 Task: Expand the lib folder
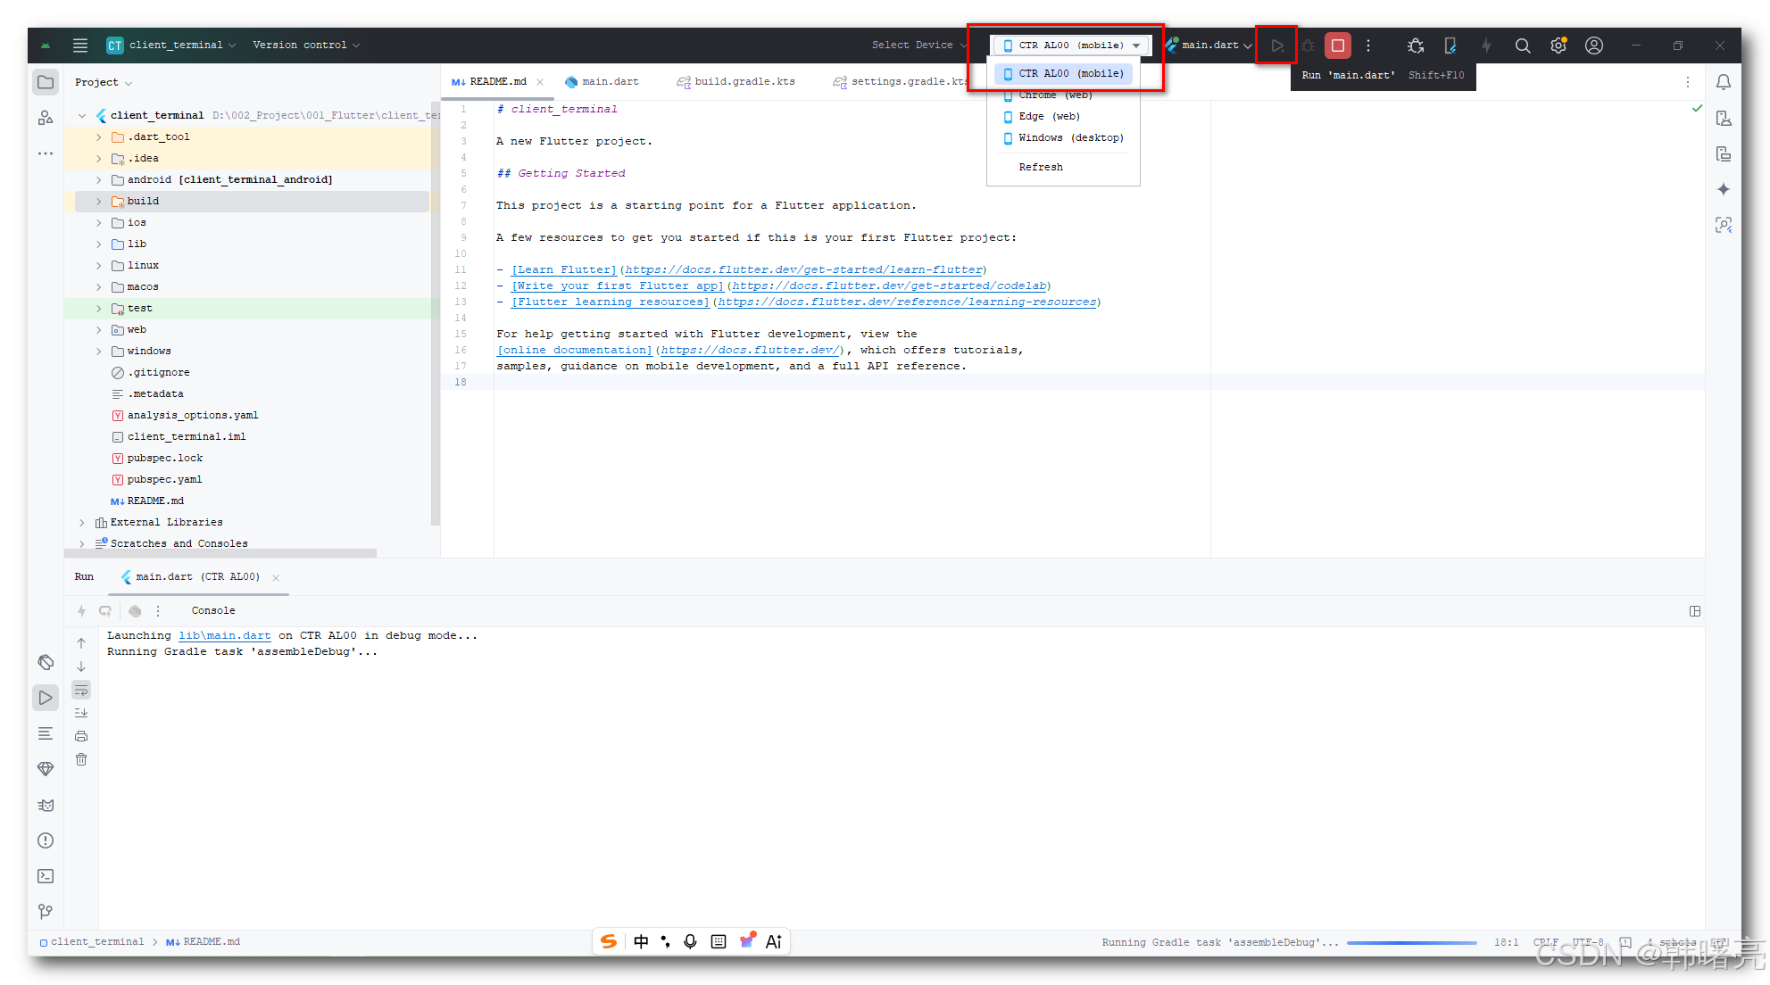tap(99, 244)
